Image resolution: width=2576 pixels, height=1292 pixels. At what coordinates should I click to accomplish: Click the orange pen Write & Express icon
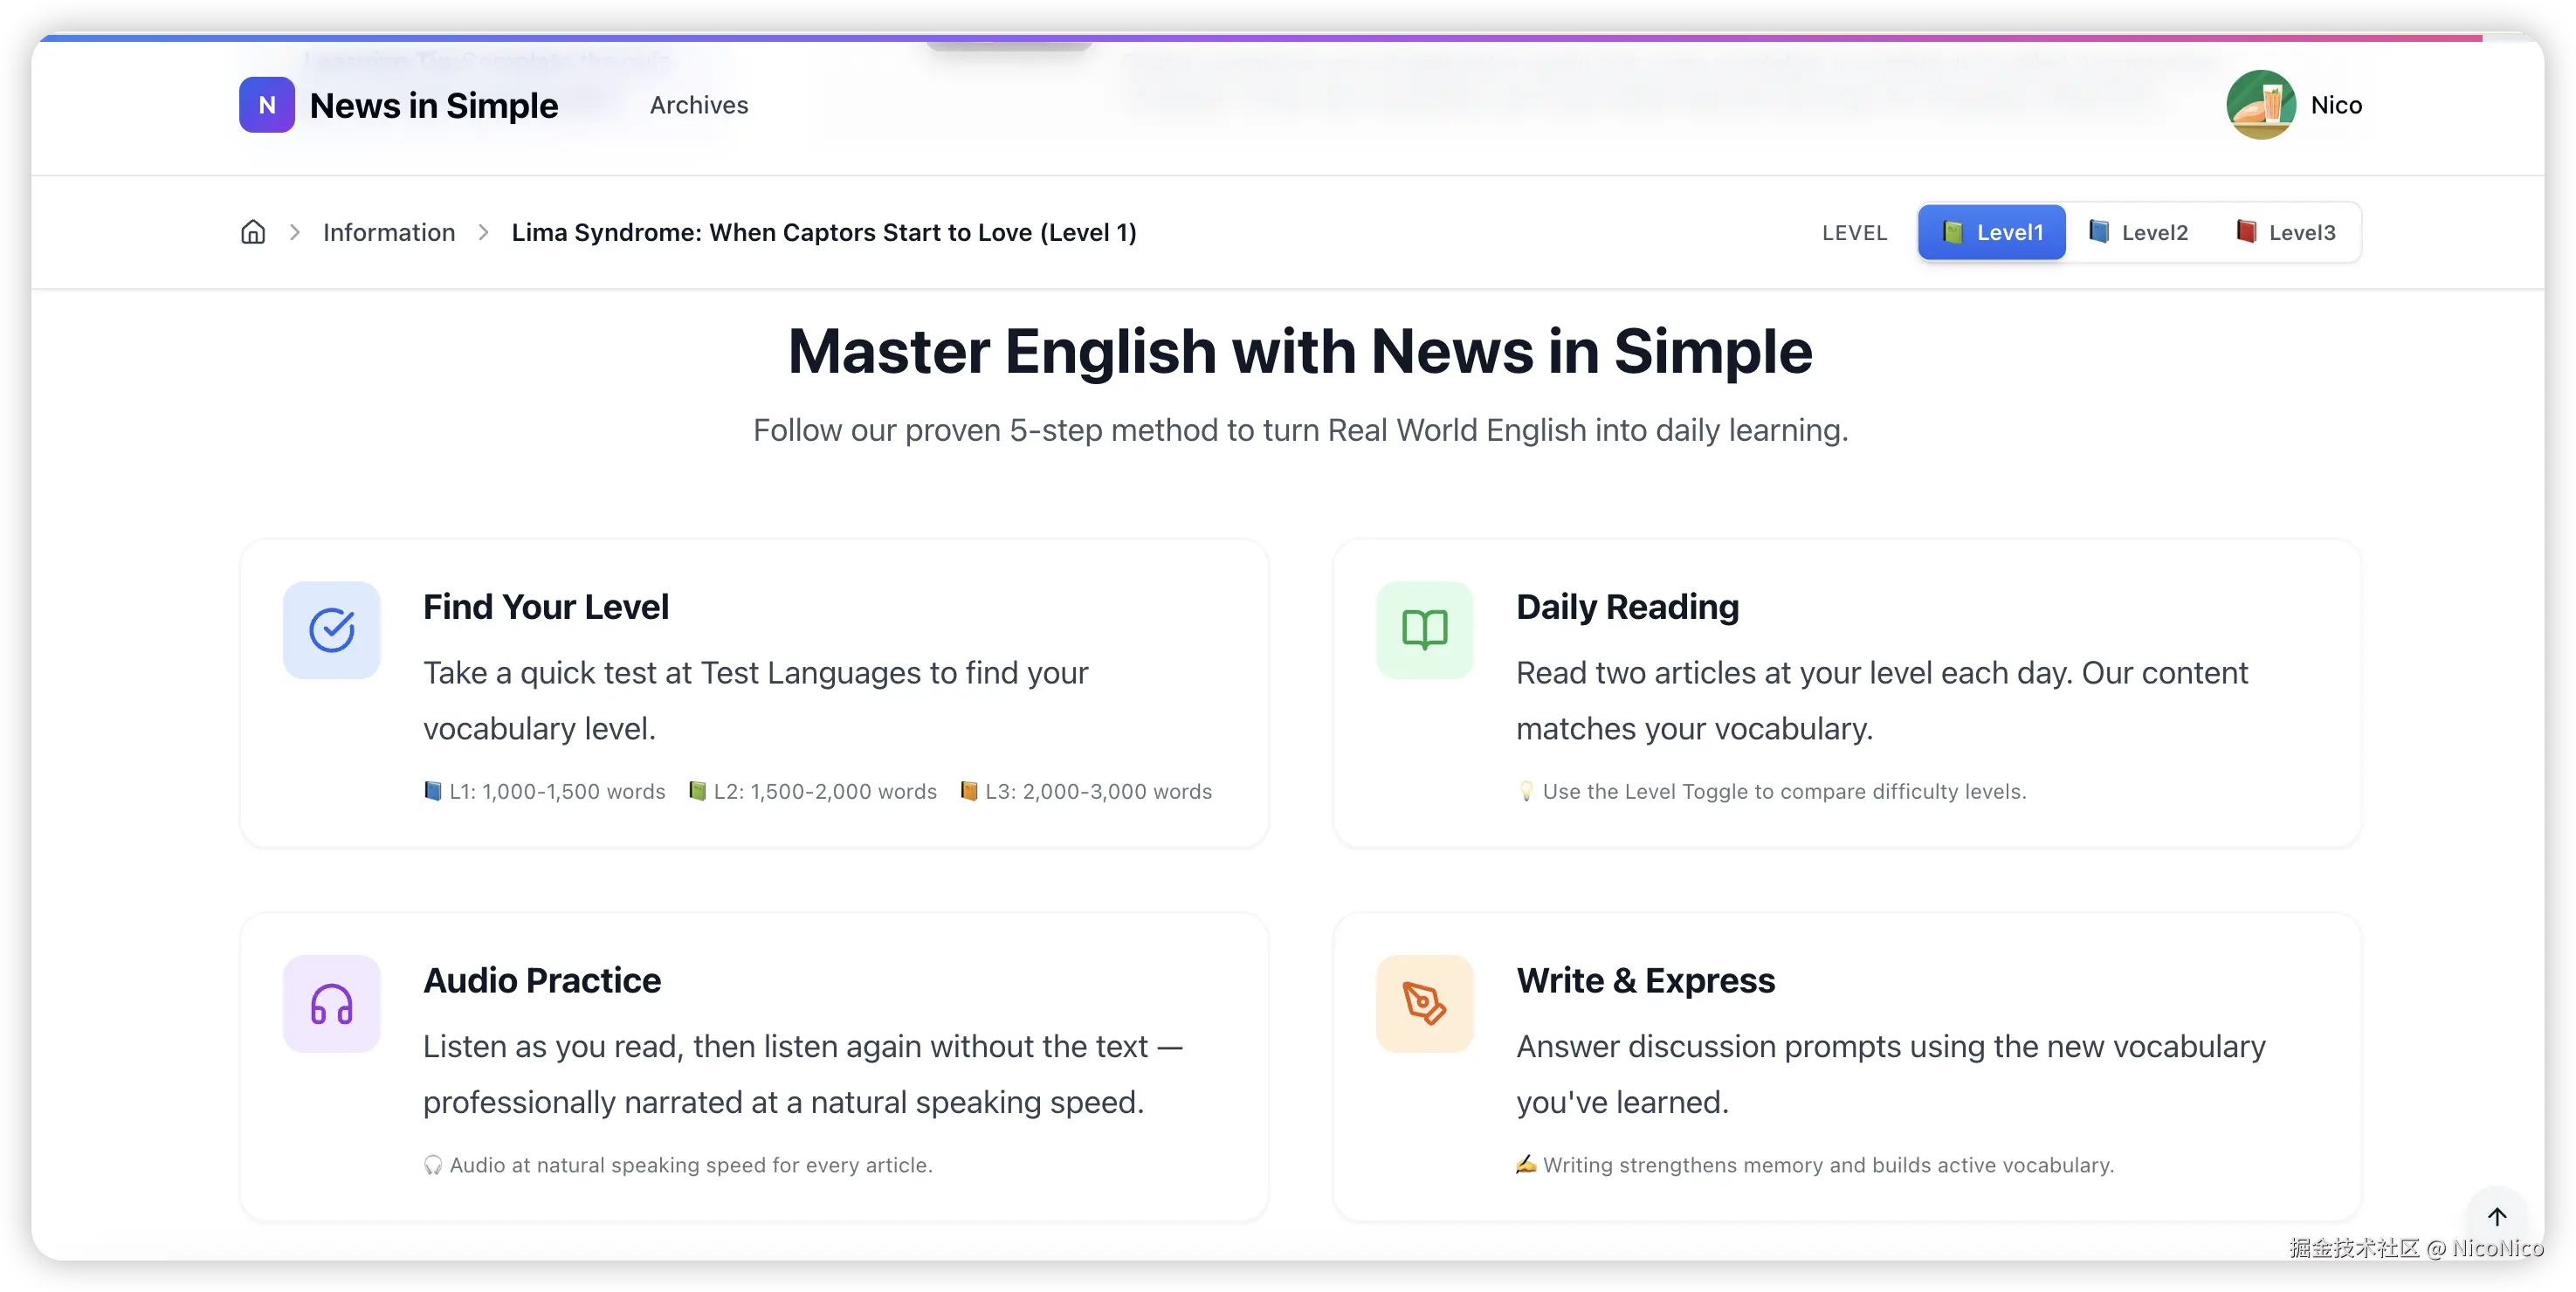[1424, 1004]
